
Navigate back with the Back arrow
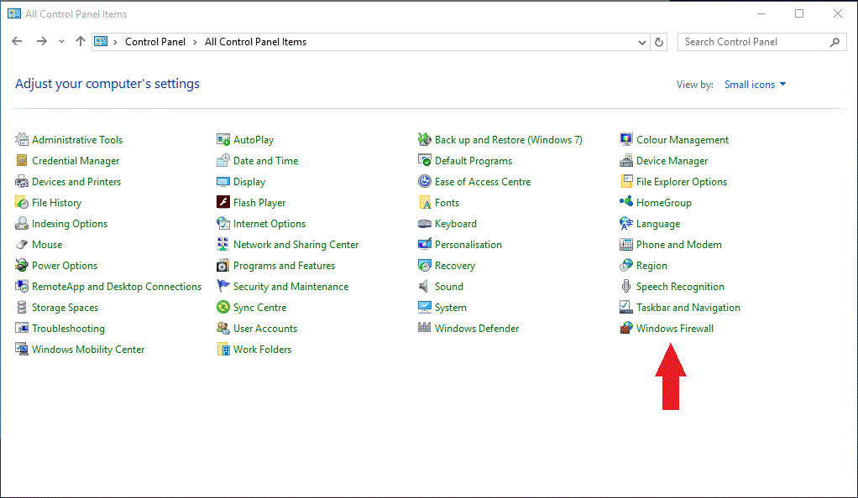18,42
